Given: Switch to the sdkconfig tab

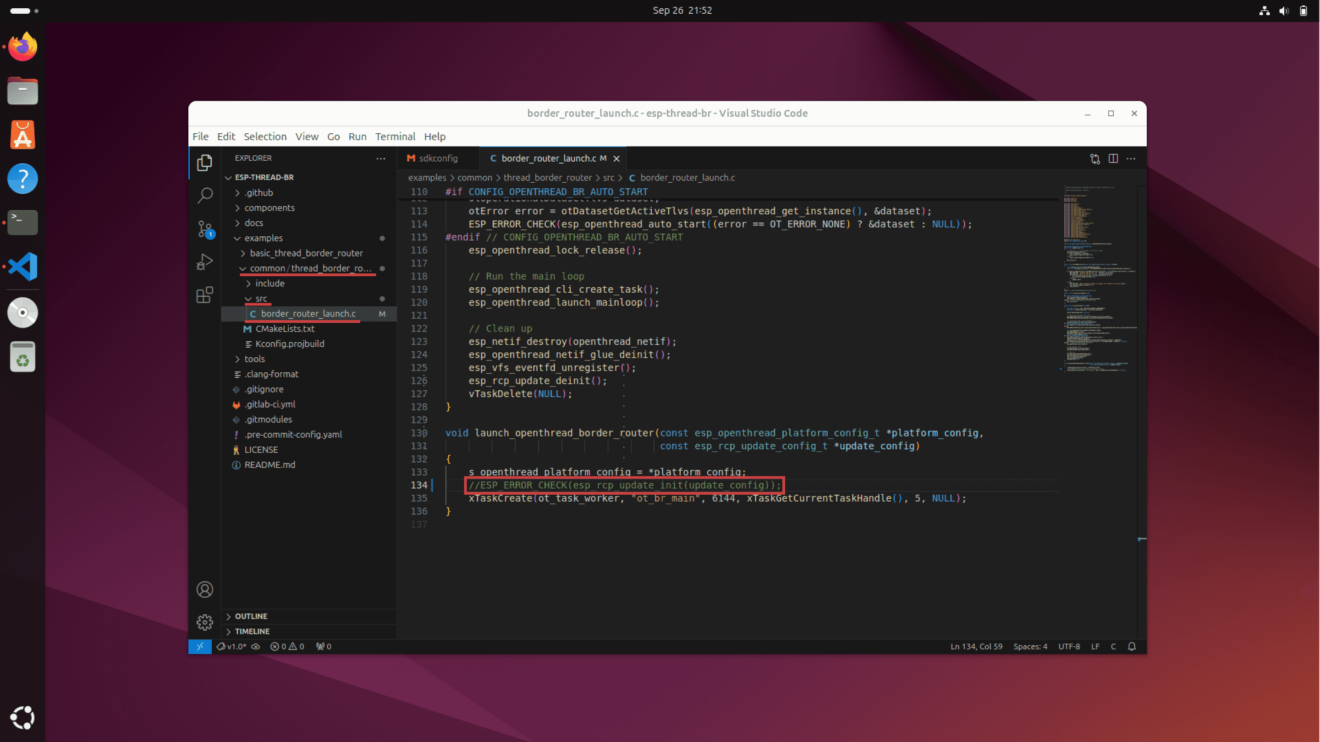Looking at the screenshot, I should click(x=437, y=158).
